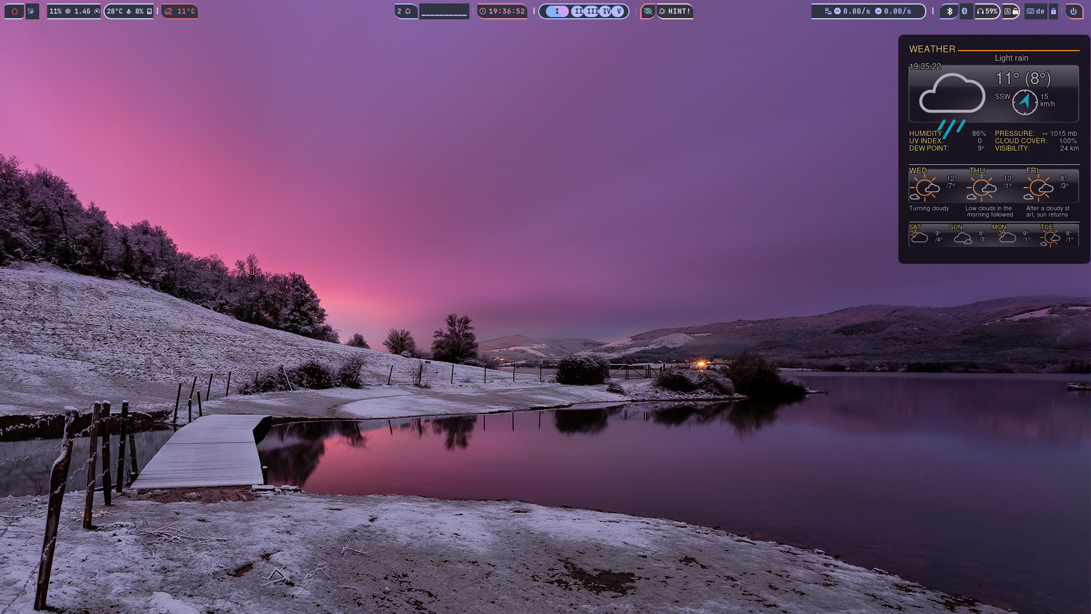Click the underscore progress bar module
Viewport: 1091px width, 614px height.
pyautogui.click(x=444, y=11)
